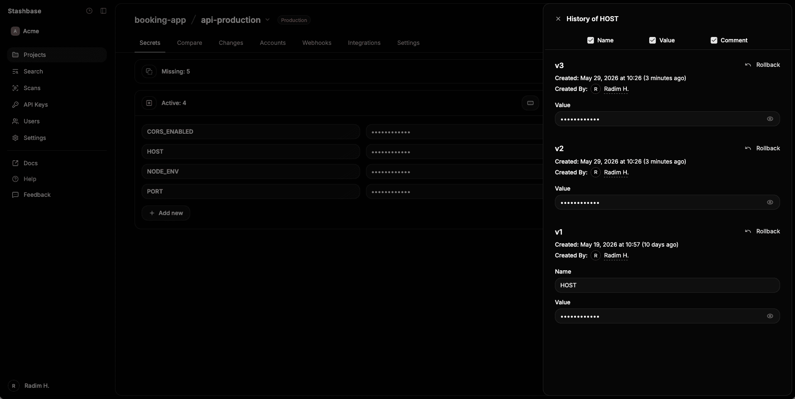795x399 pixels.
Task: Toggle the Value checkbox
Action: point(653,40)
